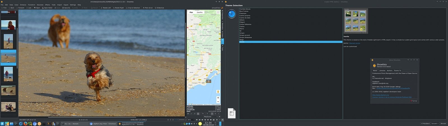Open the Transform menu
The width and height of the screenshot is (448, 126).
click(31, 5)
